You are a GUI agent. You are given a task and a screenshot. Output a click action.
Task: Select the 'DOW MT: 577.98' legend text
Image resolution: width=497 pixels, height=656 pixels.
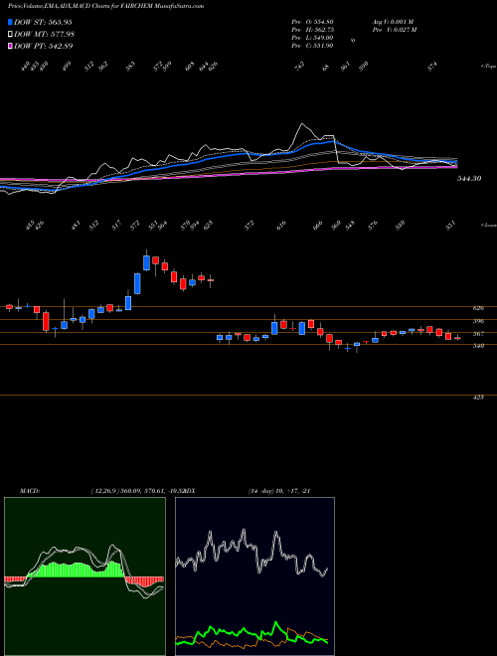[45, 35]
